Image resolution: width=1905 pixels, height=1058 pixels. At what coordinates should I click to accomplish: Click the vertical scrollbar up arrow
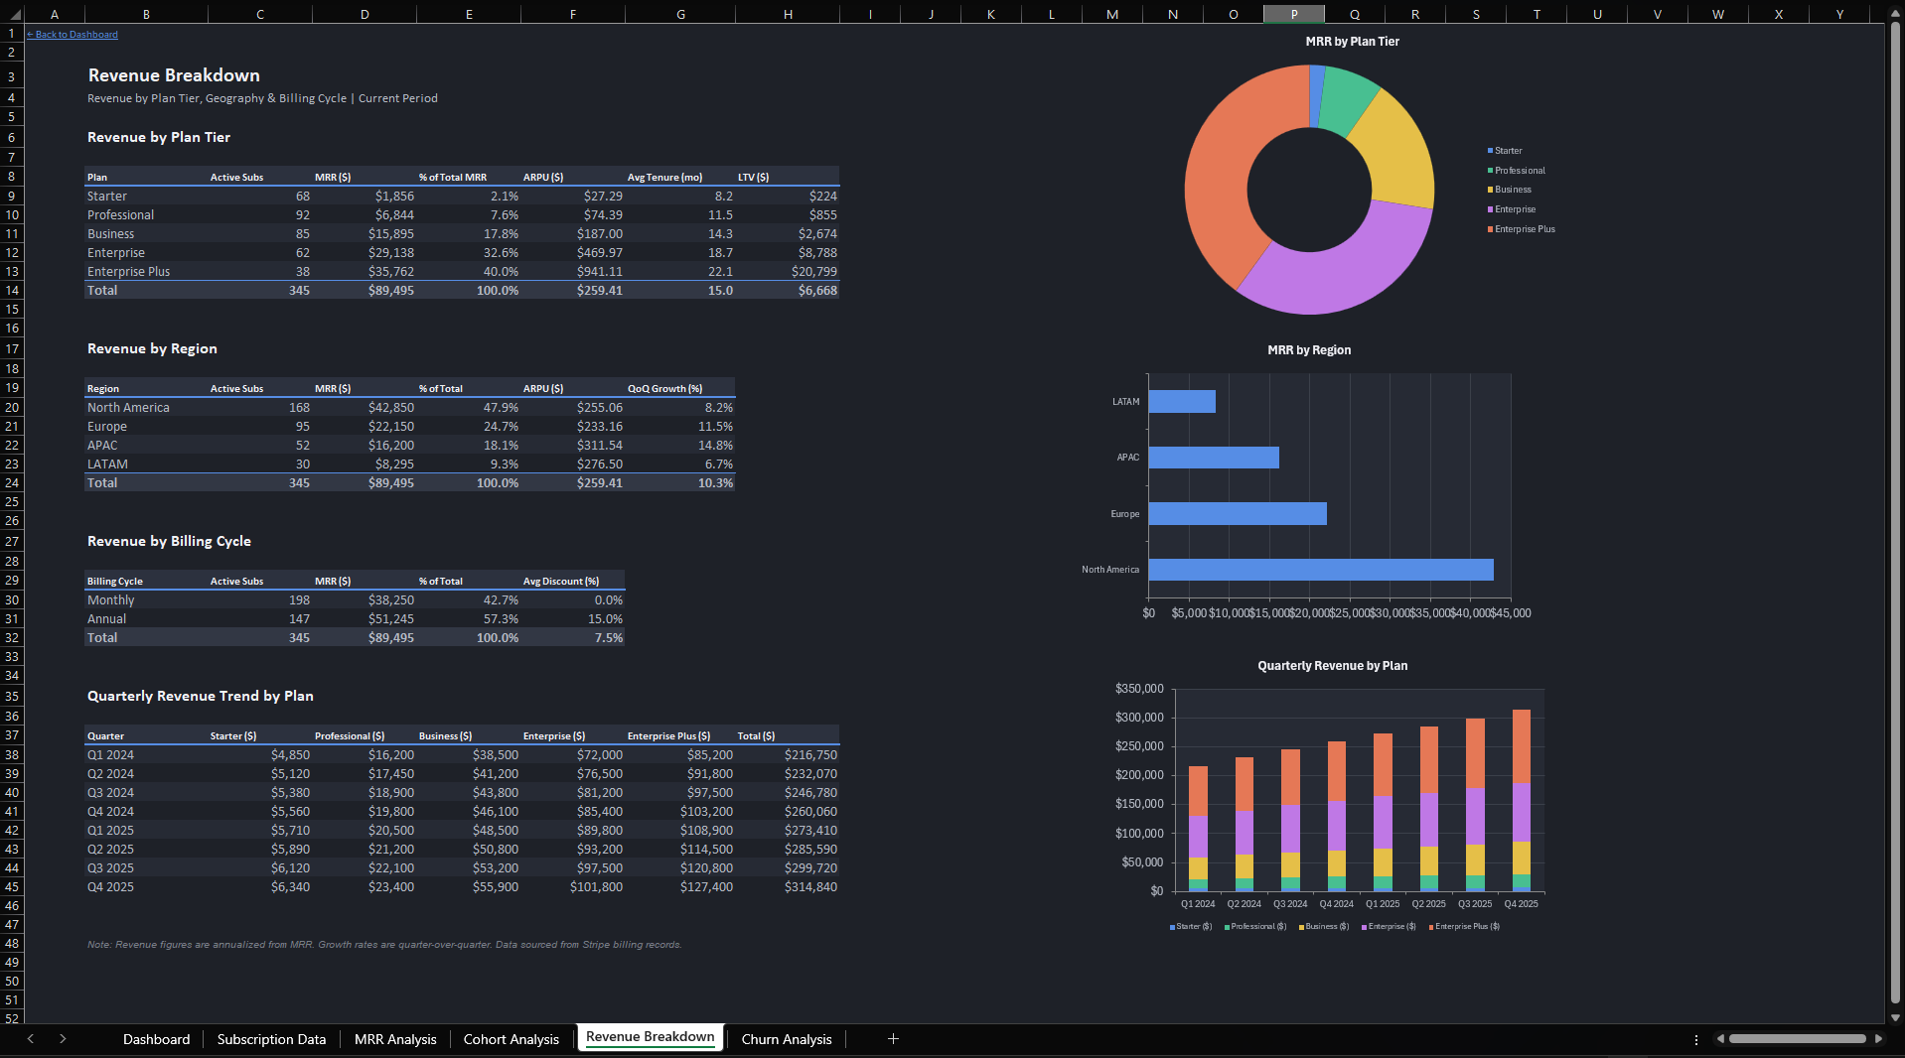(x=1895, y=13)
